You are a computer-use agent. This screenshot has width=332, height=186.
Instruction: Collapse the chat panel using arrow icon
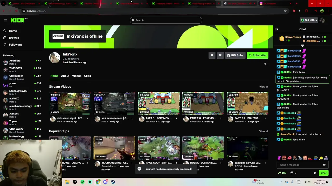276,29
